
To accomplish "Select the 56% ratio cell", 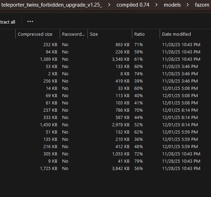I will [138, 168].
